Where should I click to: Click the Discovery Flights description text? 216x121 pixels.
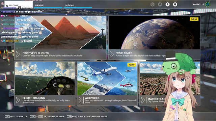tap(52, 56)
